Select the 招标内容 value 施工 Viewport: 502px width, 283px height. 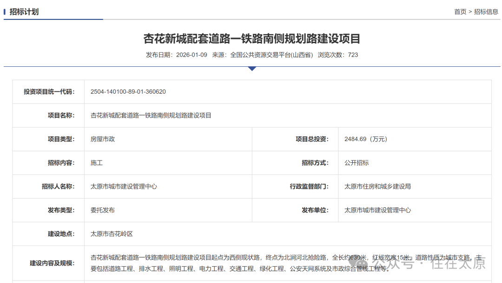[x=95, y=162]
